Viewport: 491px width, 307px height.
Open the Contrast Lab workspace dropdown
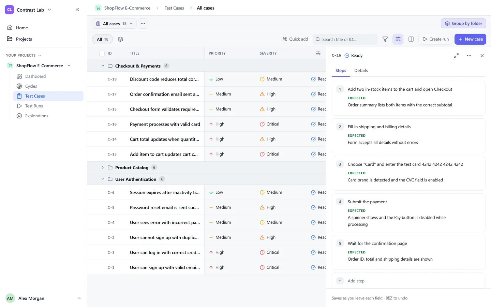tap(28, 10)
